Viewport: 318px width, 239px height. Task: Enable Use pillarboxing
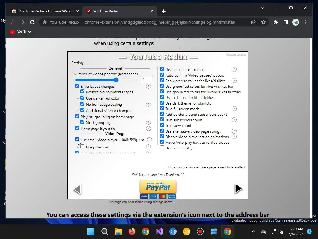[82, 146]
